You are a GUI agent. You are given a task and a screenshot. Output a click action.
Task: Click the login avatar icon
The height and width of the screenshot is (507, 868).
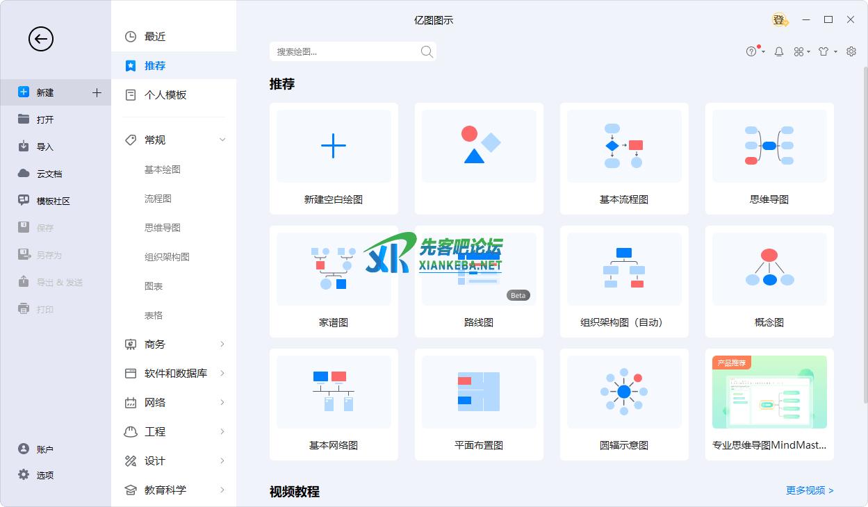point(779,20)
